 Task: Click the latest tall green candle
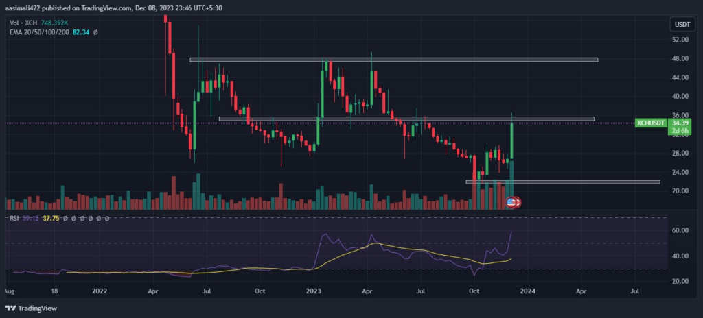click(x=511, y=140)
